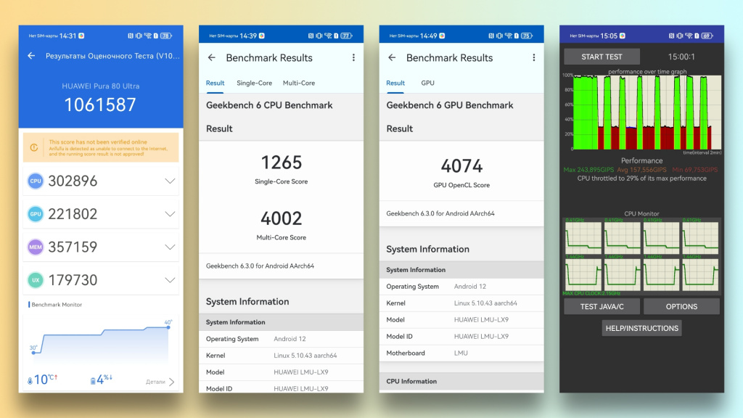Select Result tab in Geekbench GPU screen
This screenshot has height=418, width=743.
[395, 83]
